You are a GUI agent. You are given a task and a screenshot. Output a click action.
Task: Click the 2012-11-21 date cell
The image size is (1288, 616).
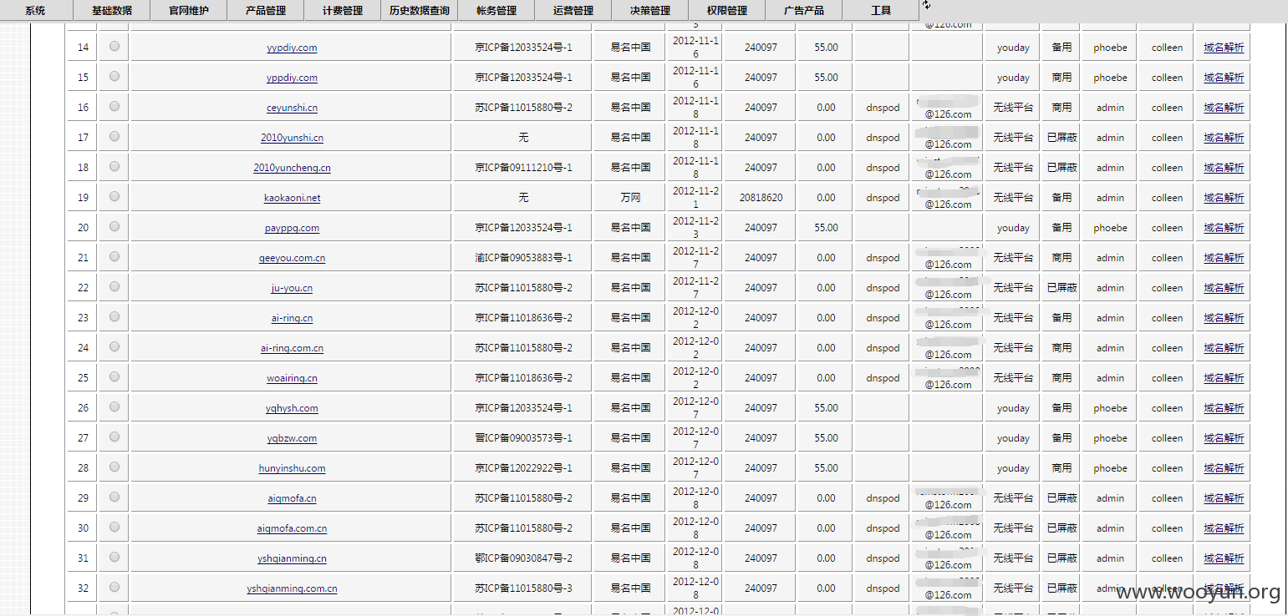click(695, 198)
